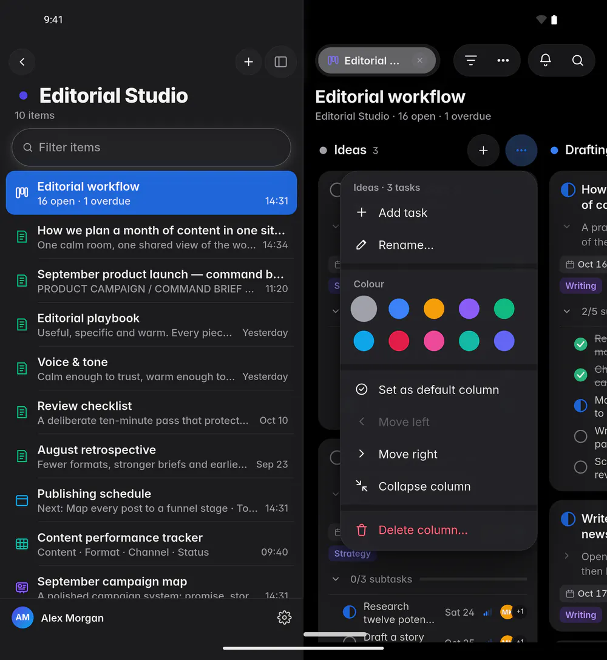Choose Set as default column
Screen dimensions: 607x660
click(x=439, y=390)
